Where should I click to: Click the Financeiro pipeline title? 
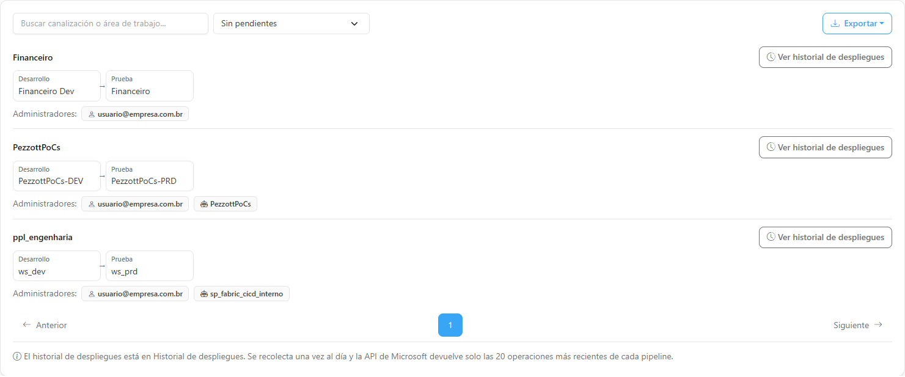click(x=33, y=57)
